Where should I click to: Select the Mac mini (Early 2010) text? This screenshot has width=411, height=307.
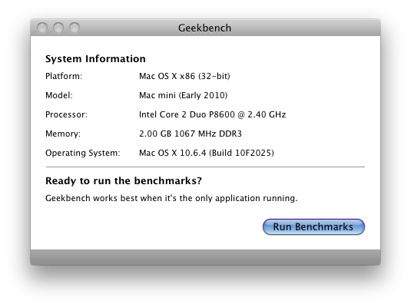point(183,95)
